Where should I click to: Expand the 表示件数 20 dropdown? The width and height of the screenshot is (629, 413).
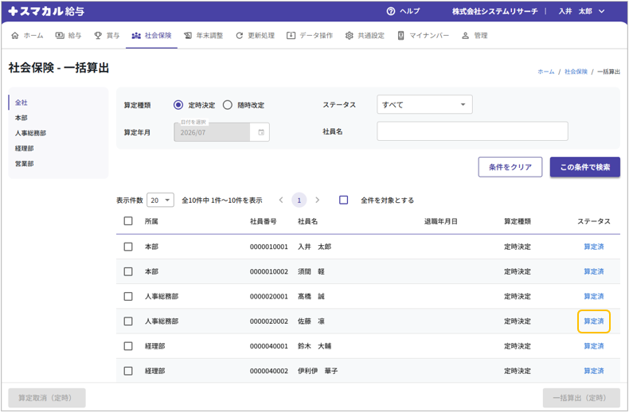click(x=160, y=201)
